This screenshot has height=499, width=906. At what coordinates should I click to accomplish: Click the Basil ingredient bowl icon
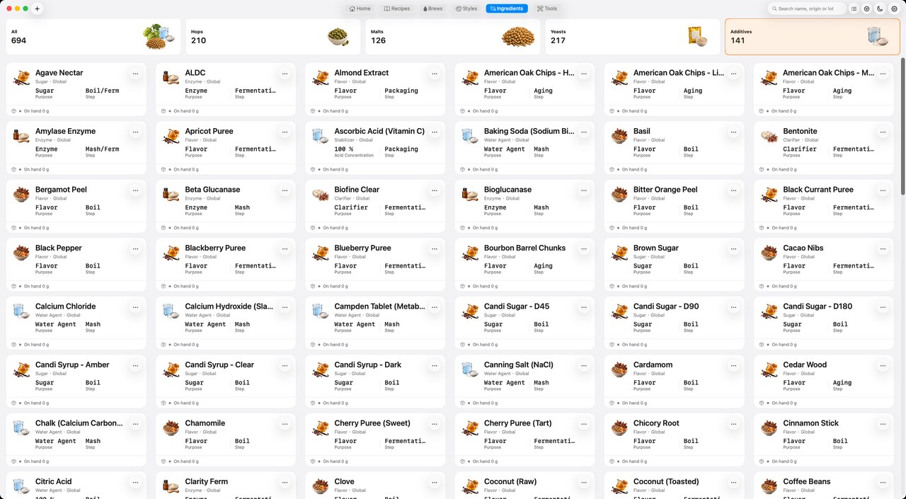coord(619,136)
